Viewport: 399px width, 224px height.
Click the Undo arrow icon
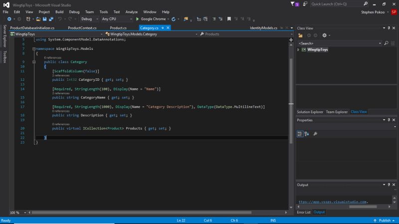(x=60, y=19)
